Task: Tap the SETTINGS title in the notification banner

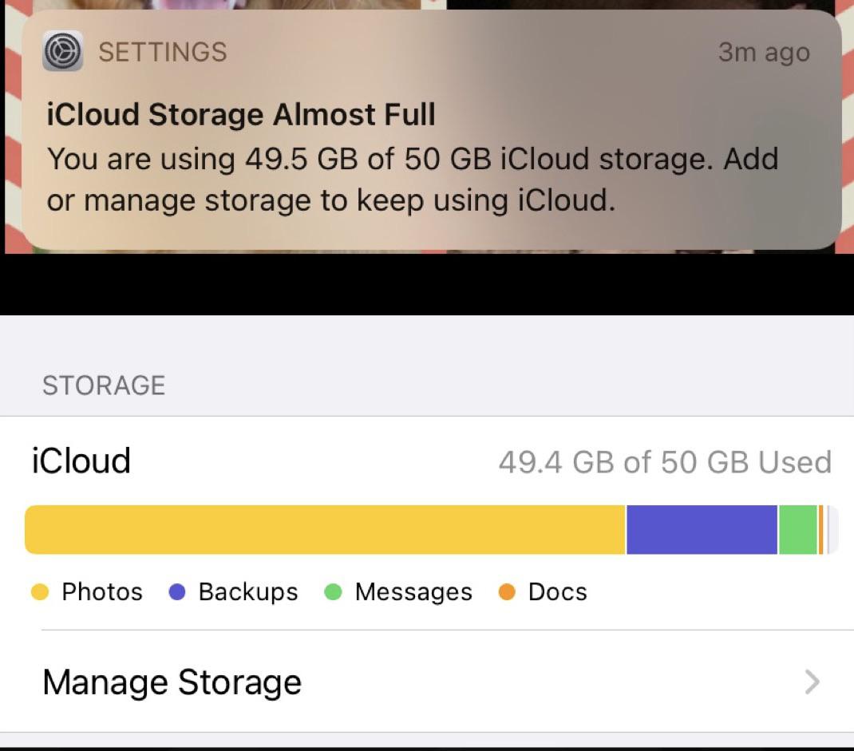Action: point(162,51)
